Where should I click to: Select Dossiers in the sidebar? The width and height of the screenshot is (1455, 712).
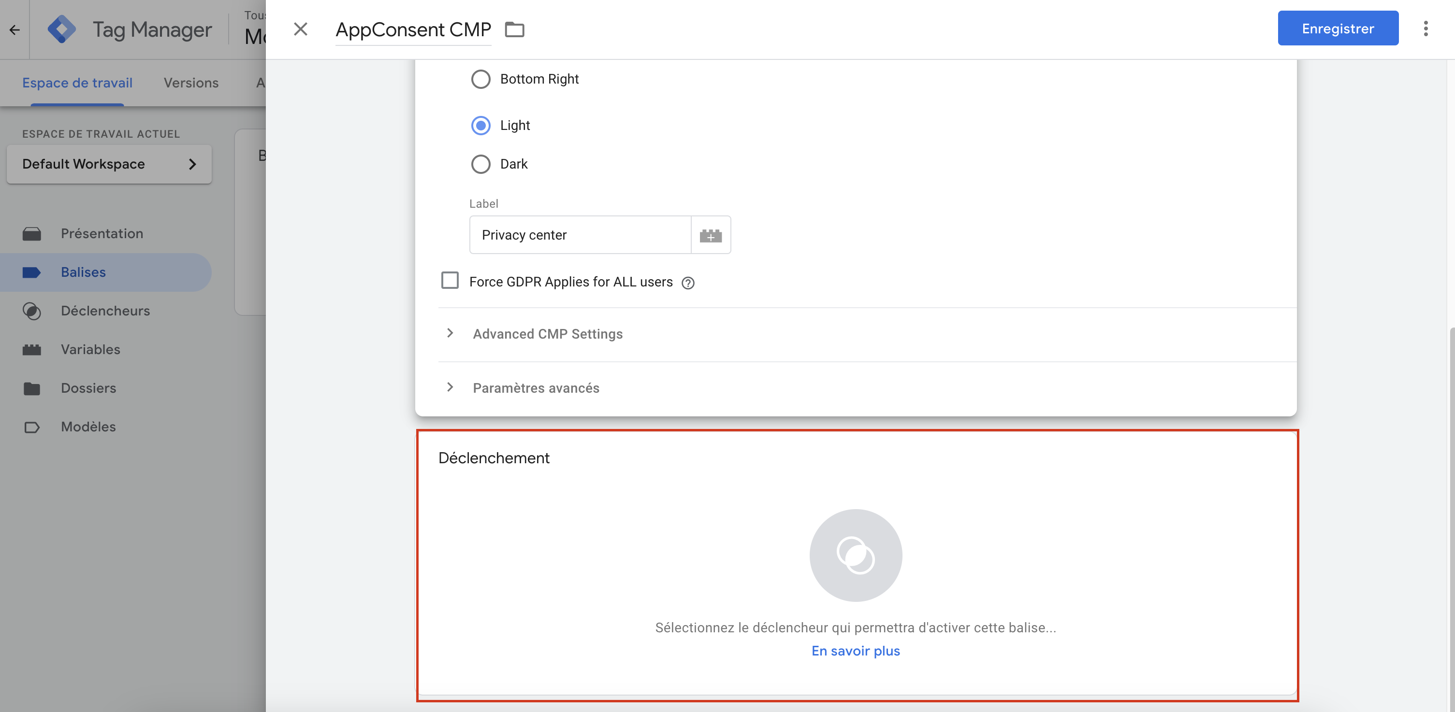(87, 388)
